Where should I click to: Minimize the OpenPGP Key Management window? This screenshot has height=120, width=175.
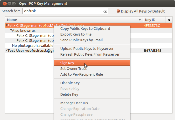coord(9,4)
